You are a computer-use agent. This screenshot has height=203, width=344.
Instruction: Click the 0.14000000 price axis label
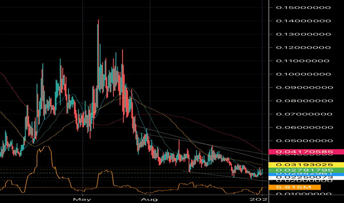303,21
